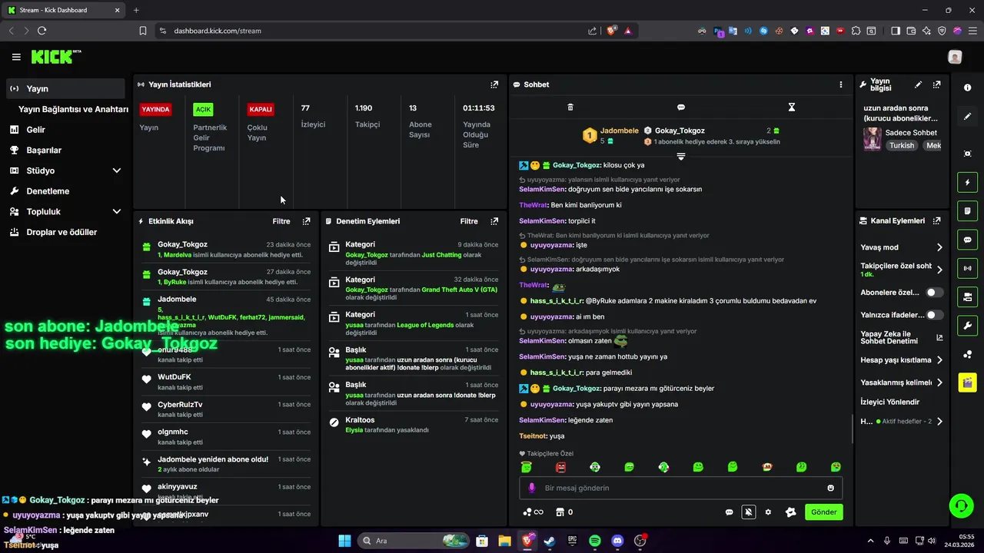Click the hourglass icon in chat toolbar
The height and width of the screenshot is (553, 984).
tap(791, 107)
